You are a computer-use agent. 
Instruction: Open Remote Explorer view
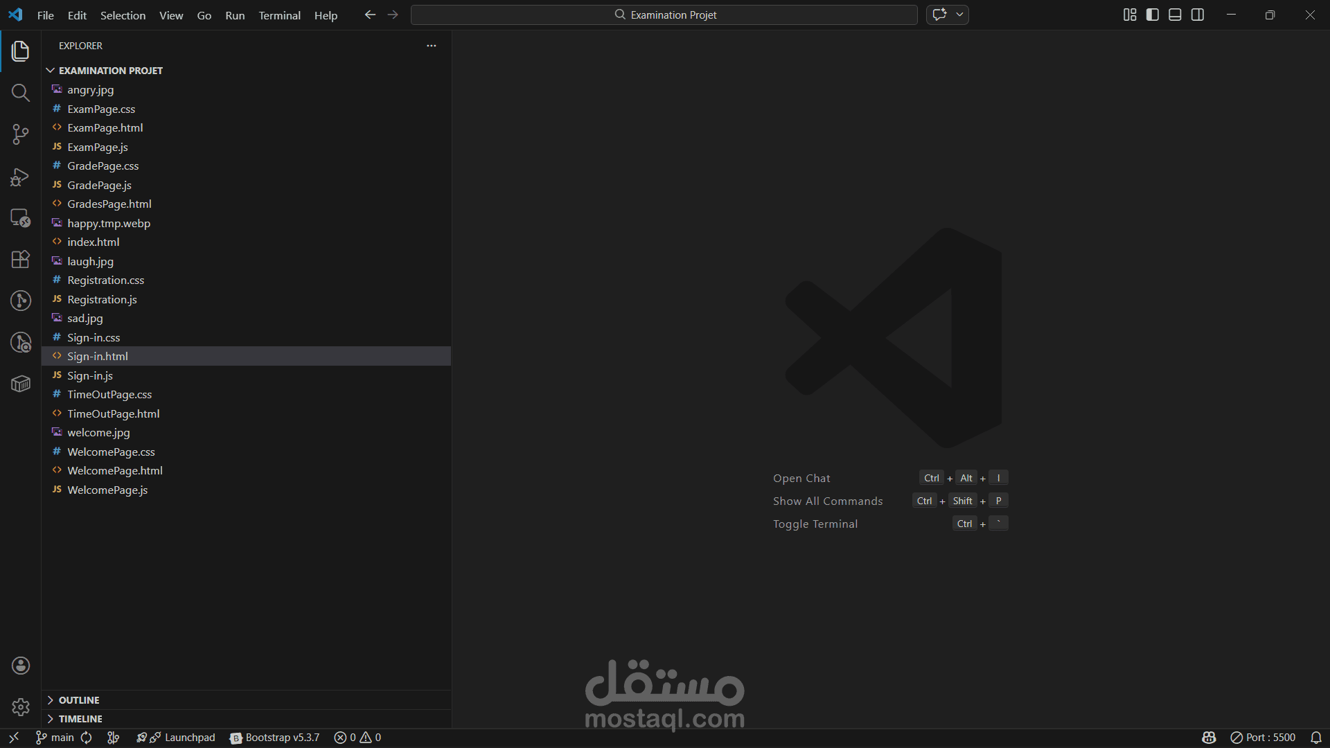[20, 218]
